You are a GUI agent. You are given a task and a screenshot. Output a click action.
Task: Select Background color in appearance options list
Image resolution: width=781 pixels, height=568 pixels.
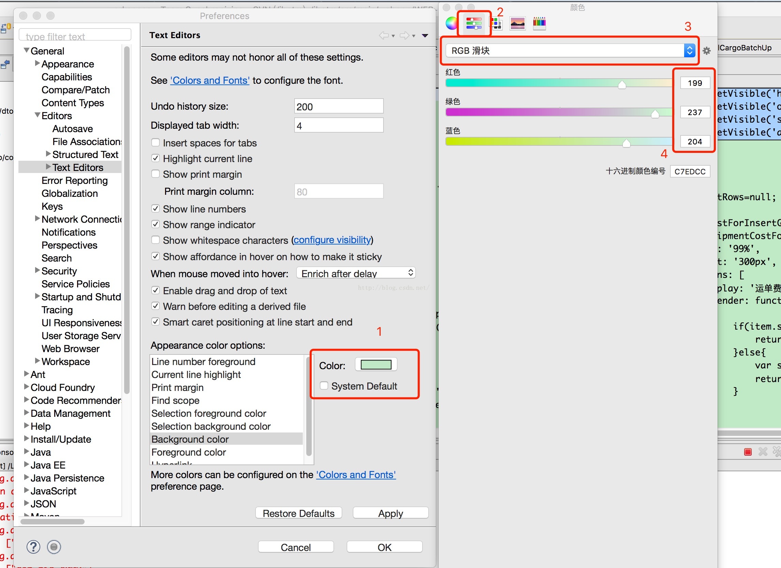point(226,439)
